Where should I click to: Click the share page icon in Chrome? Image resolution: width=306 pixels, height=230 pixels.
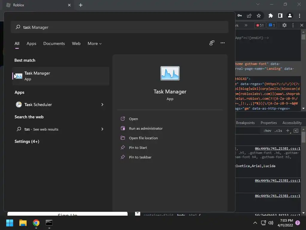(x=249, y=16)
